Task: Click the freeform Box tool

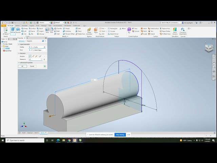Action: (x=129, y=31)
